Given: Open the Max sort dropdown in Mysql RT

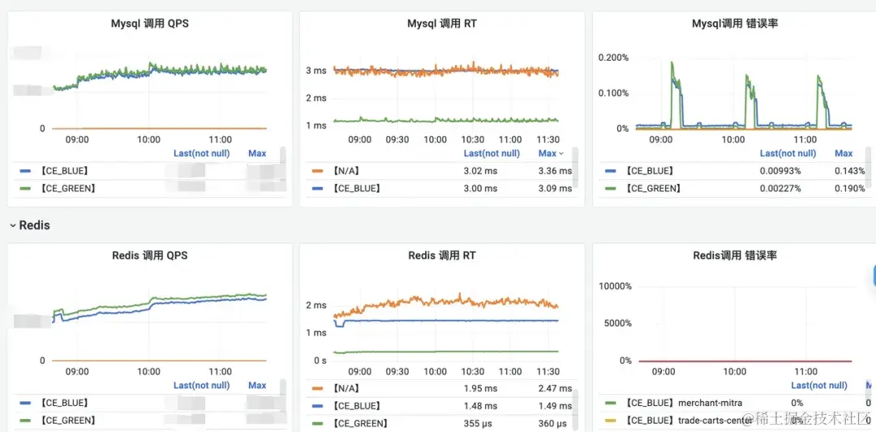Looking at the screenshot, I should [551, 153].
